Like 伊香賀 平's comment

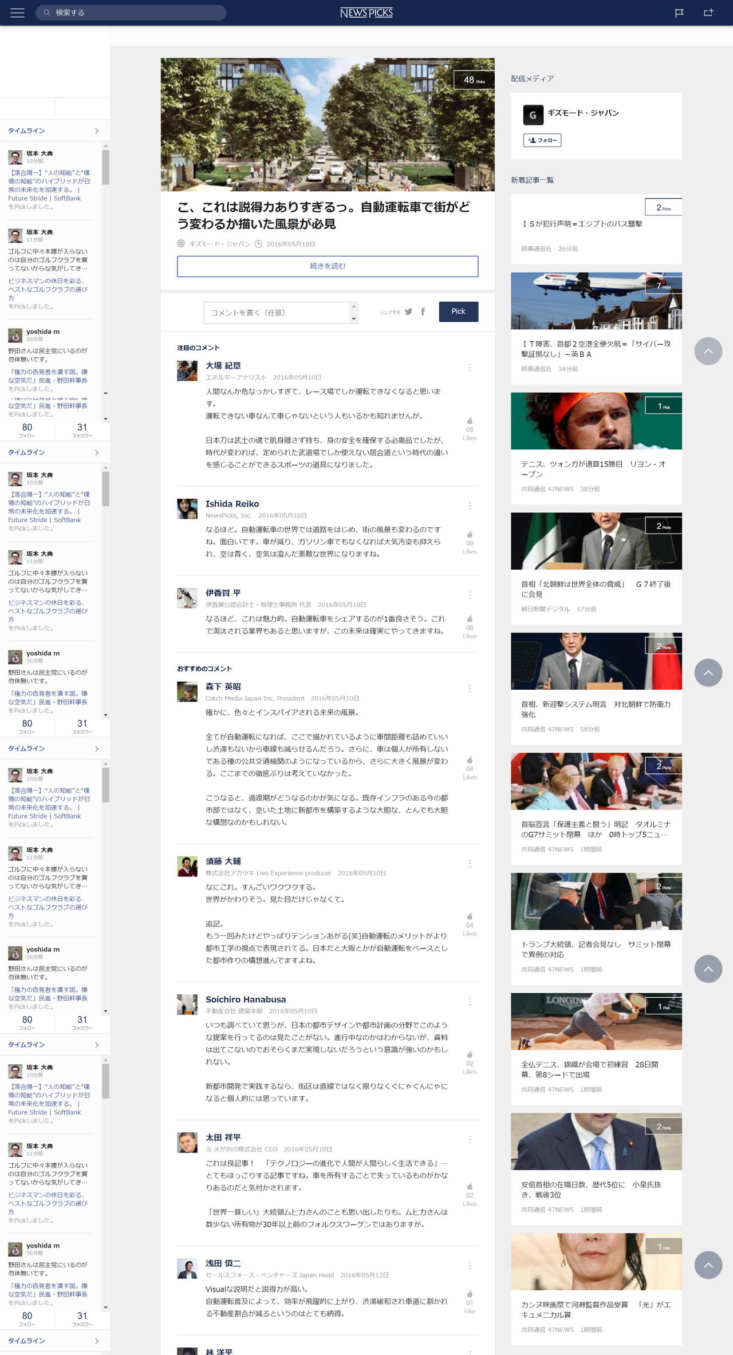470,619
